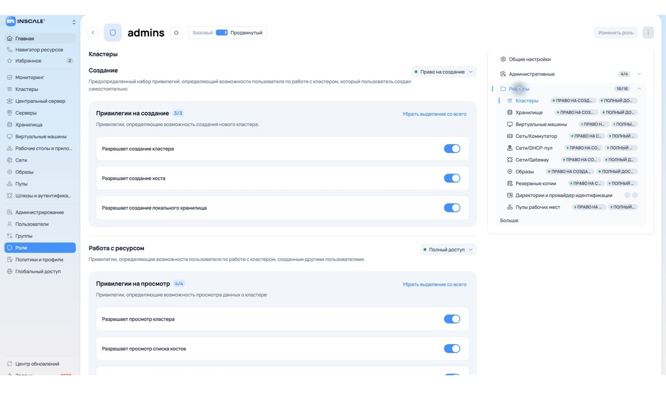
Task: Open the Полный доступ dropdown
Action: point(448,250)
